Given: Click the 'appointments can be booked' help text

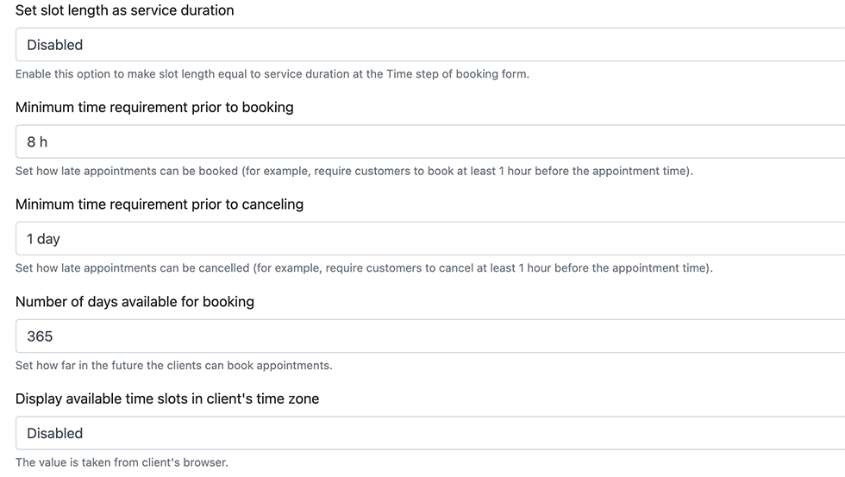Looking at the screenshot, I should tap(354, 171).
